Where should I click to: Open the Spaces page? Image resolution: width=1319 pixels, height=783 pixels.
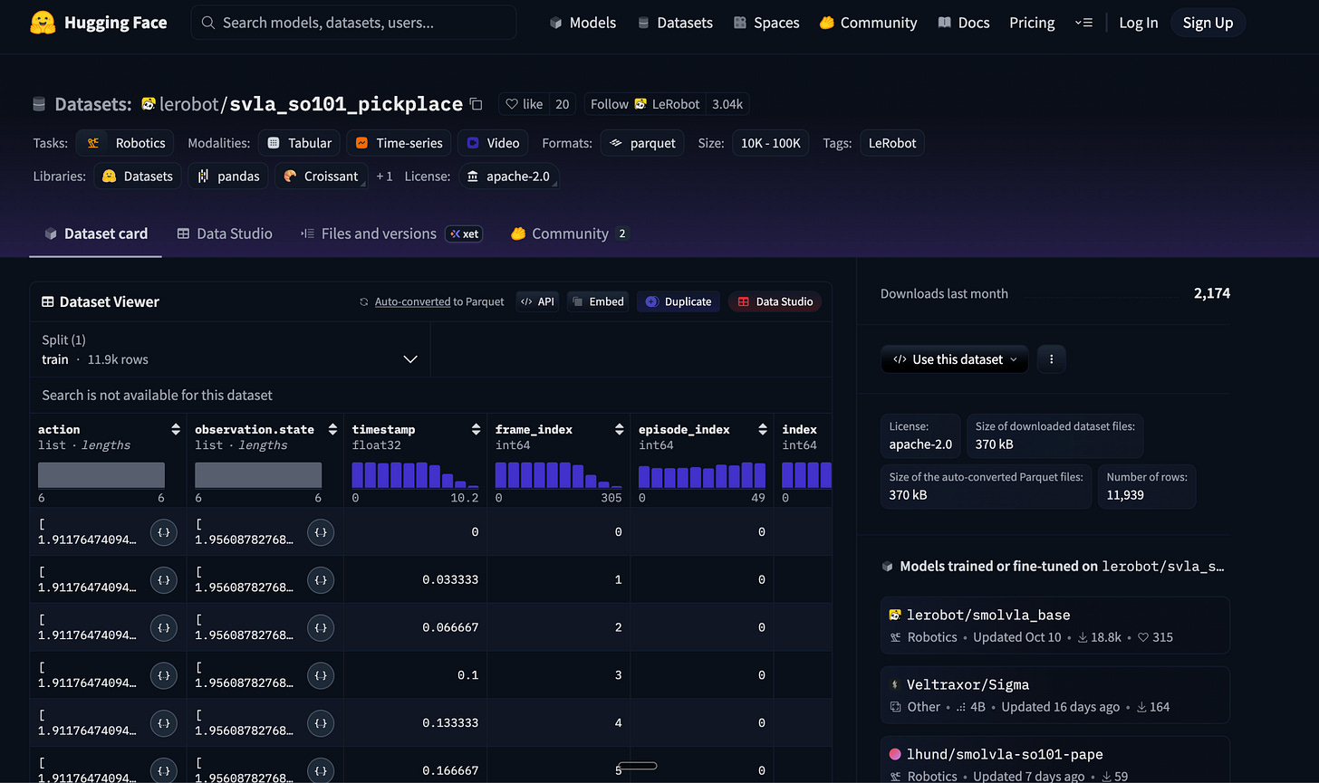[766, 23]
